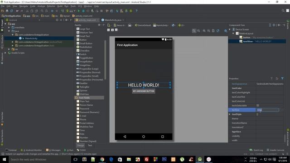Open the Gradle Console tool window
This screenshot has height=163, width=290.
[x=275, y=150]
